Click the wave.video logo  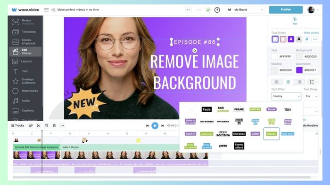click(25, 10)
